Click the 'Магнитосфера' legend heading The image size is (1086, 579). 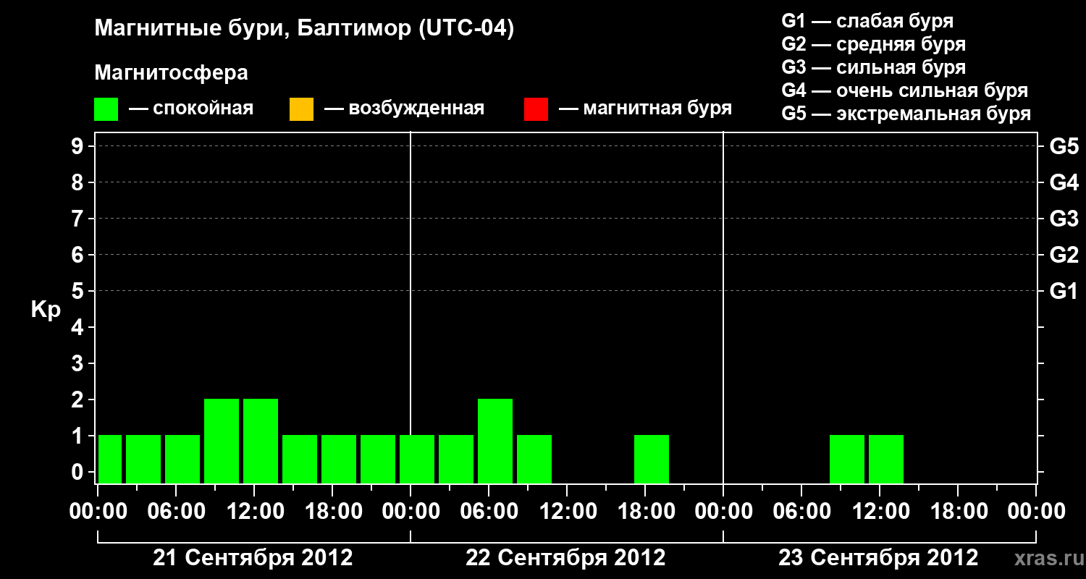click(x=171, y=73)
